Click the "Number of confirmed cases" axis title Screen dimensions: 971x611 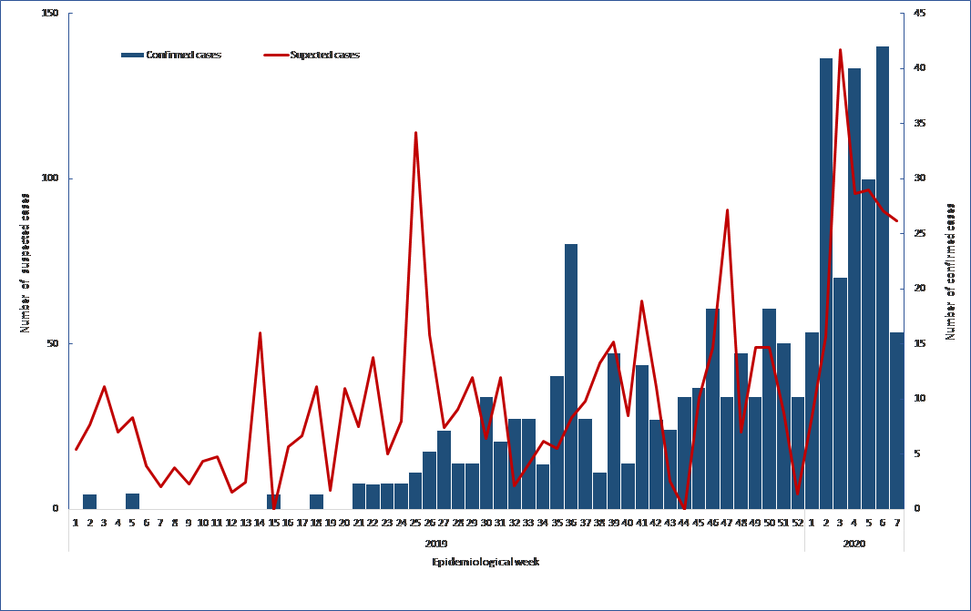(x=950, y=271)
